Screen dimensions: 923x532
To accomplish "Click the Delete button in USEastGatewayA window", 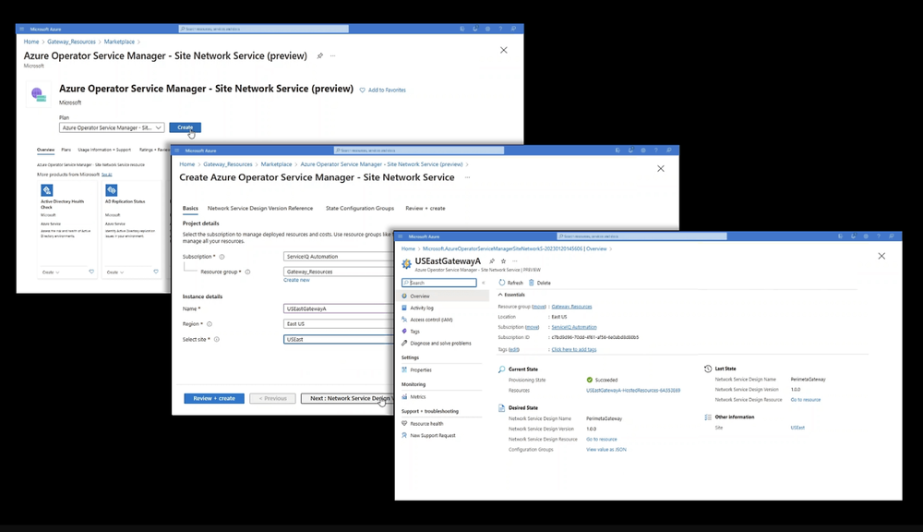I will coord(540,283).
